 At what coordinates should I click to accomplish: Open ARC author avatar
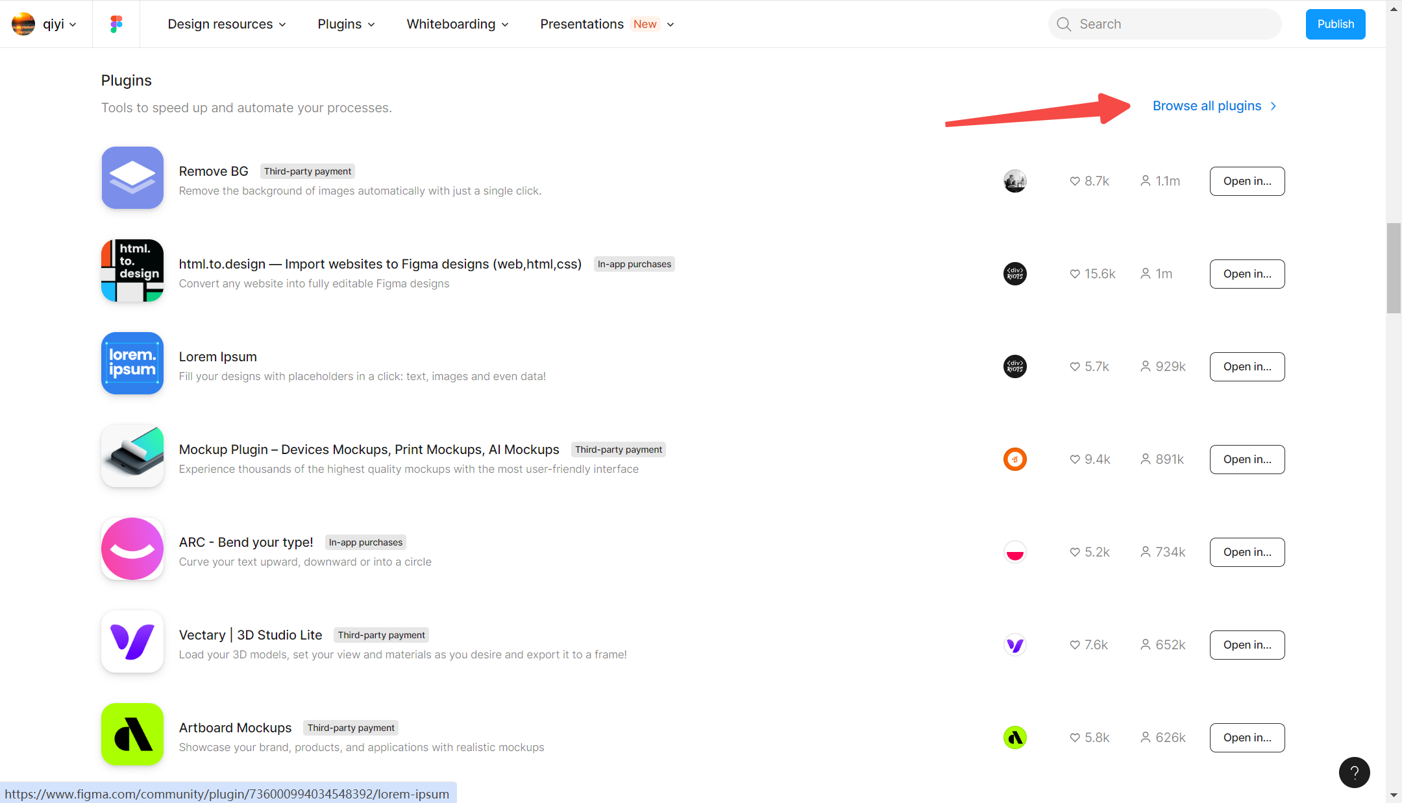point(1015,552)
